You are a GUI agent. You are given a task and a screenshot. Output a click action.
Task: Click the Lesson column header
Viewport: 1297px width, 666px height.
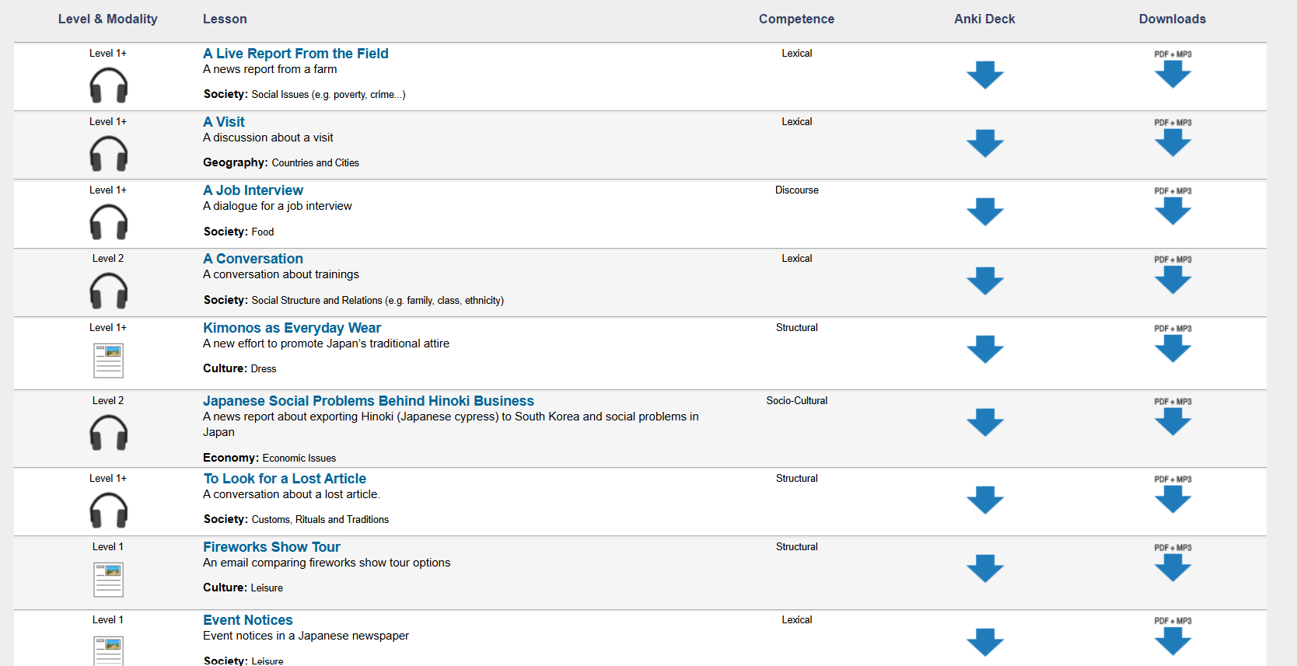(x=225, y=19)
